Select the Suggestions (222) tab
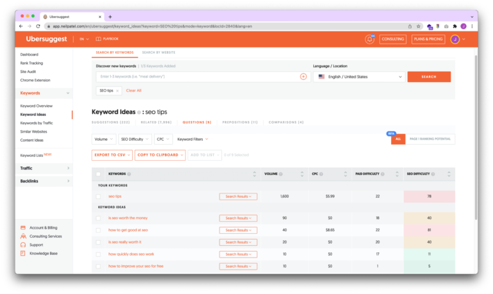493x294 pixels. (x=110, y=122)
